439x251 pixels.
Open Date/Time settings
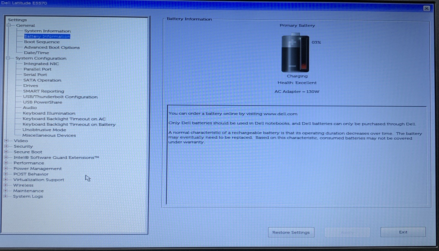36,53
